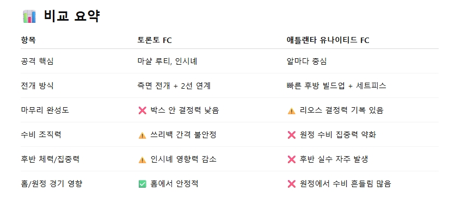Click the 홈/원정 경기 영향 row label
449x204 pixels.
click(52, 184)
